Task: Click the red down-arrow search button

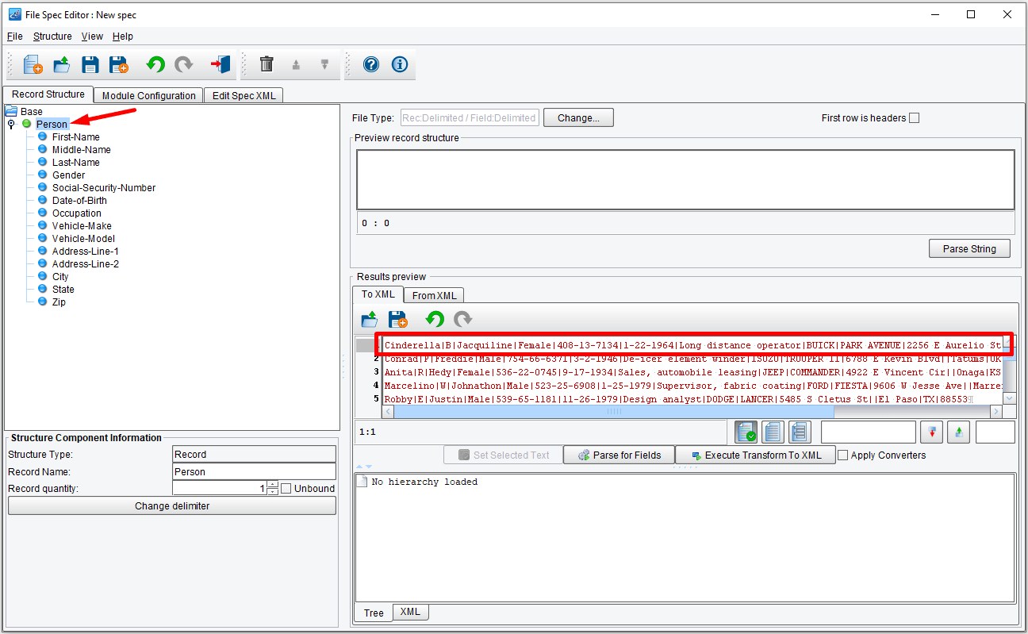Action: pyautogui.click(x=931, y=432)
